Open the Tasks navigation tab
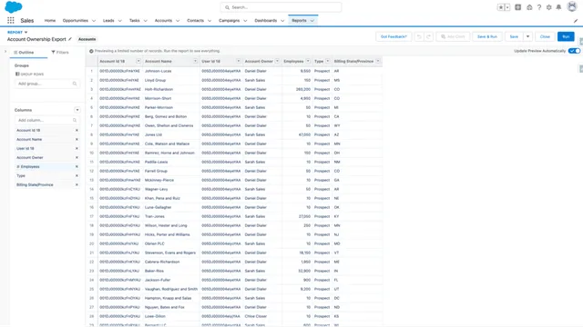Viewport: 583px width, 327px height. pyautogui.click(x=134, y=20)
